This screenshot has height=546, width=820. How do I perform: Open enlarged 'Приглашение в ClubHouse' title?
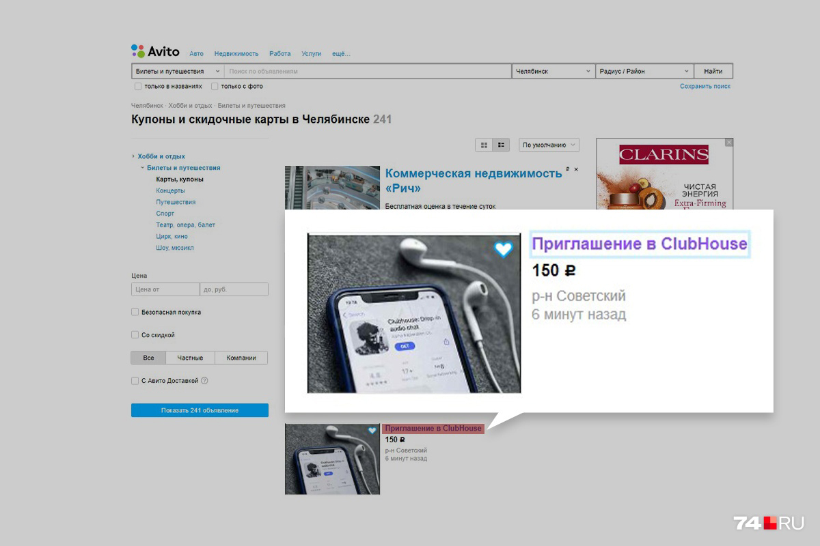coord(640,244)
